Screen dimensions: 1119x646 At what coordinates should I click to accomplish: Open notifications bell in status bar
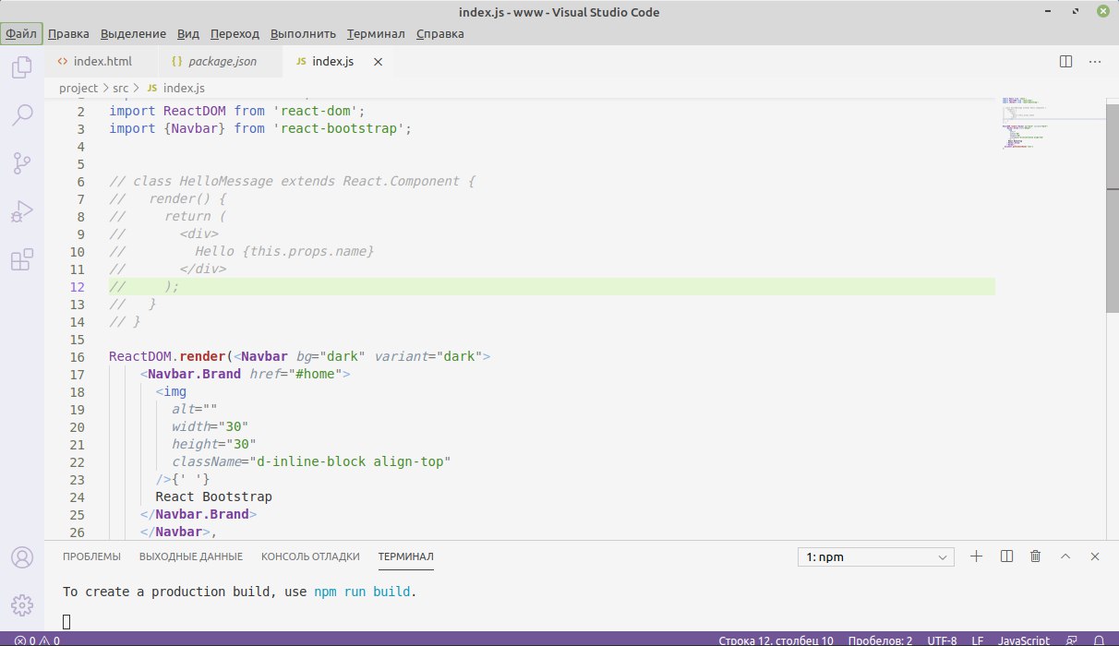click(1099, 640)
